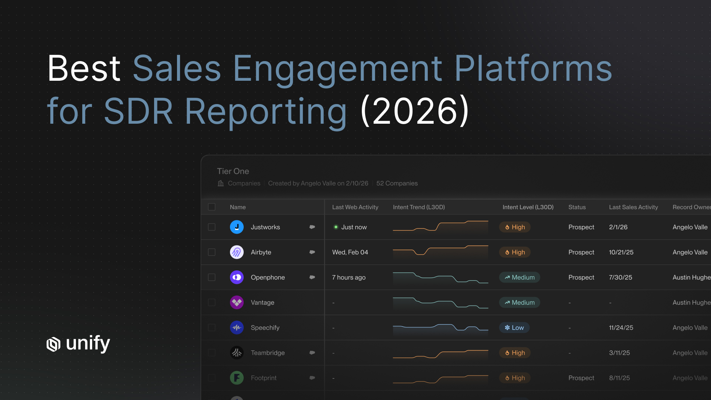Click the 11/24/25 last sales activity cell
This screenshot has height=400, width=711.
[621, 328]
